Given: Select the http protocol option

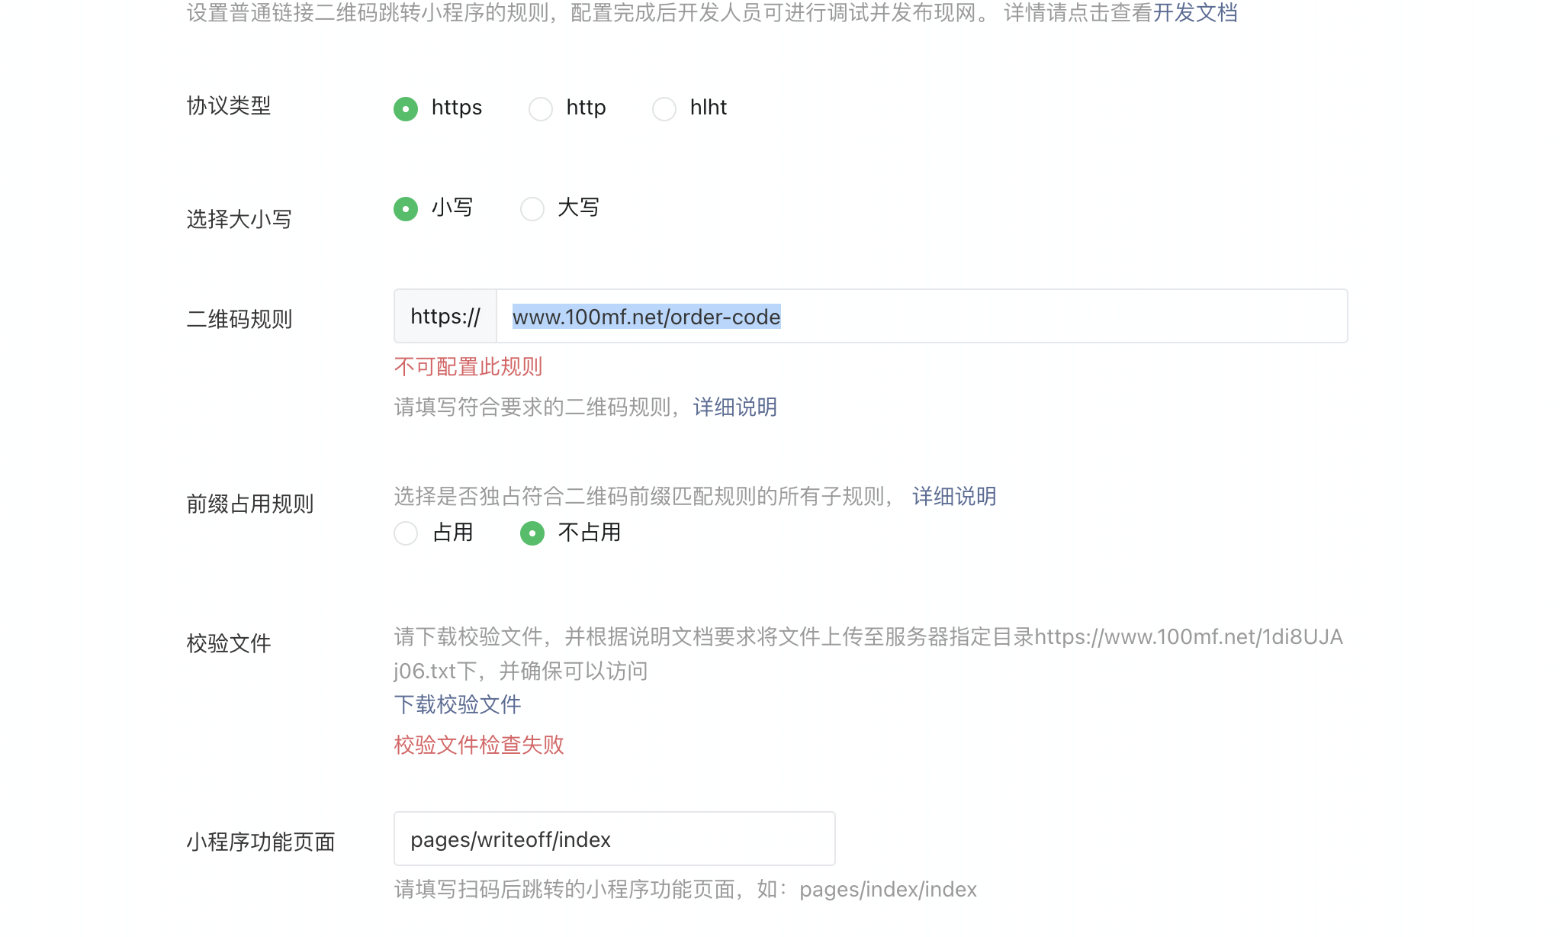Looking at the screenshot, I should pos(541,109).
